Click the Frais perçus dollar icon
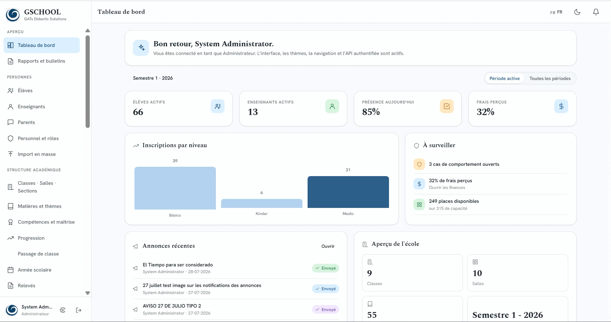 561,106
